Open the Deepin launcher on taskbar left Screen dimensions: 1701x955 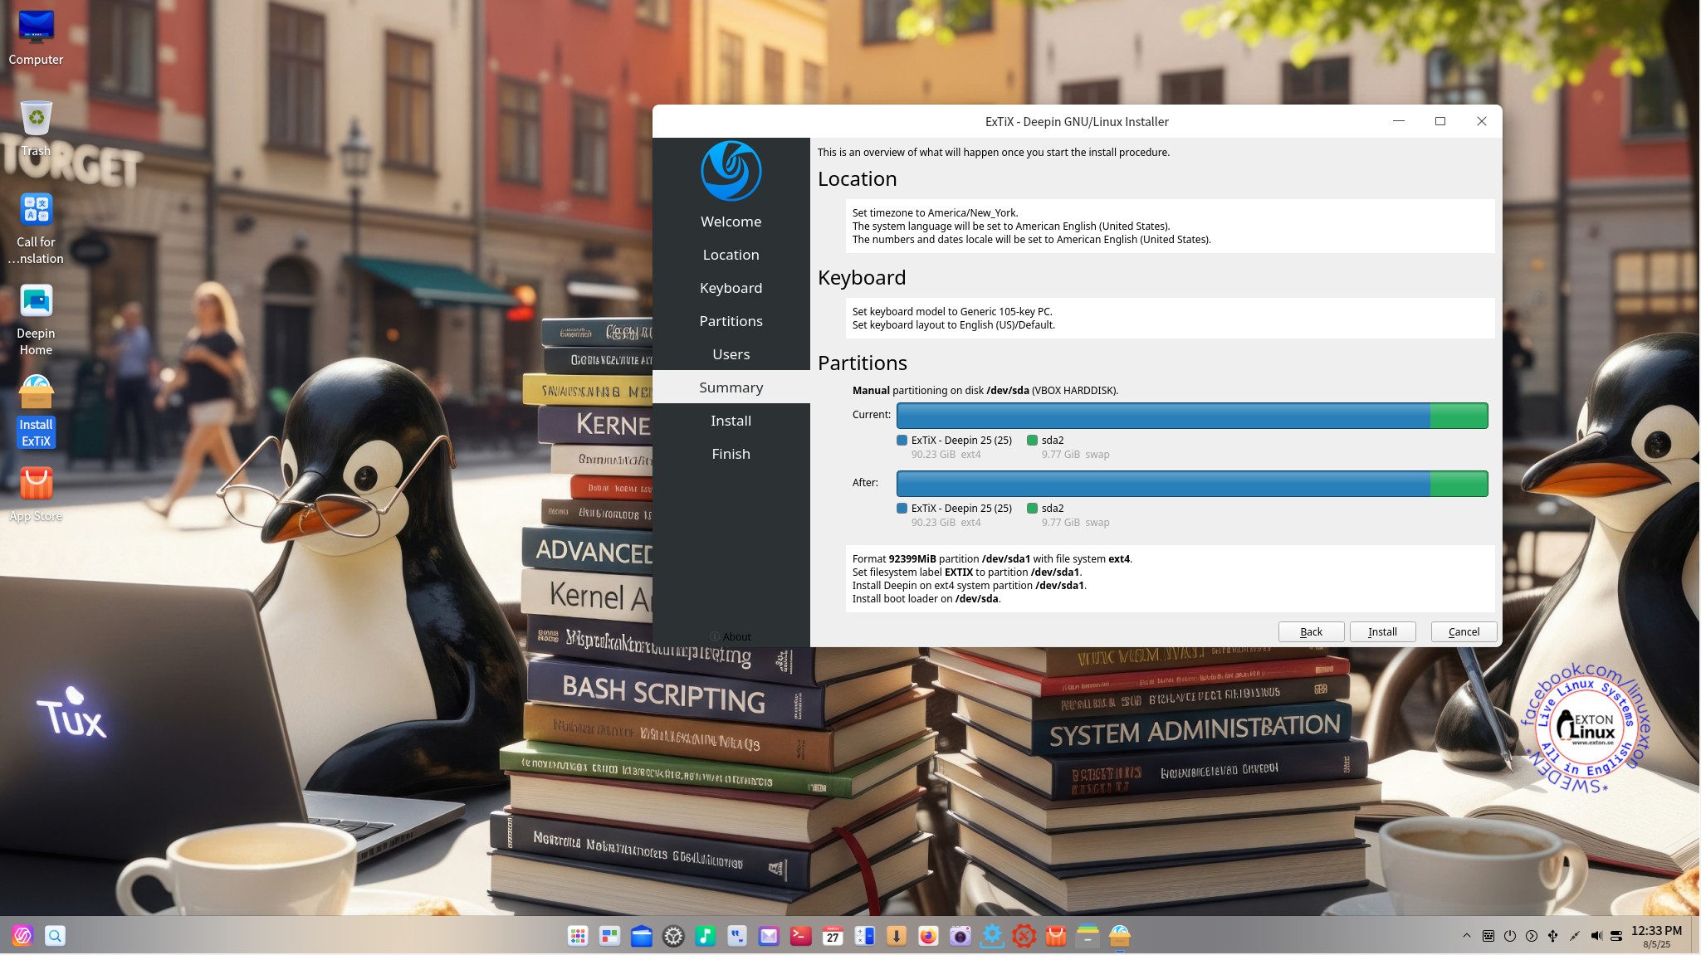pyautogui.click(x=22, y=936)
